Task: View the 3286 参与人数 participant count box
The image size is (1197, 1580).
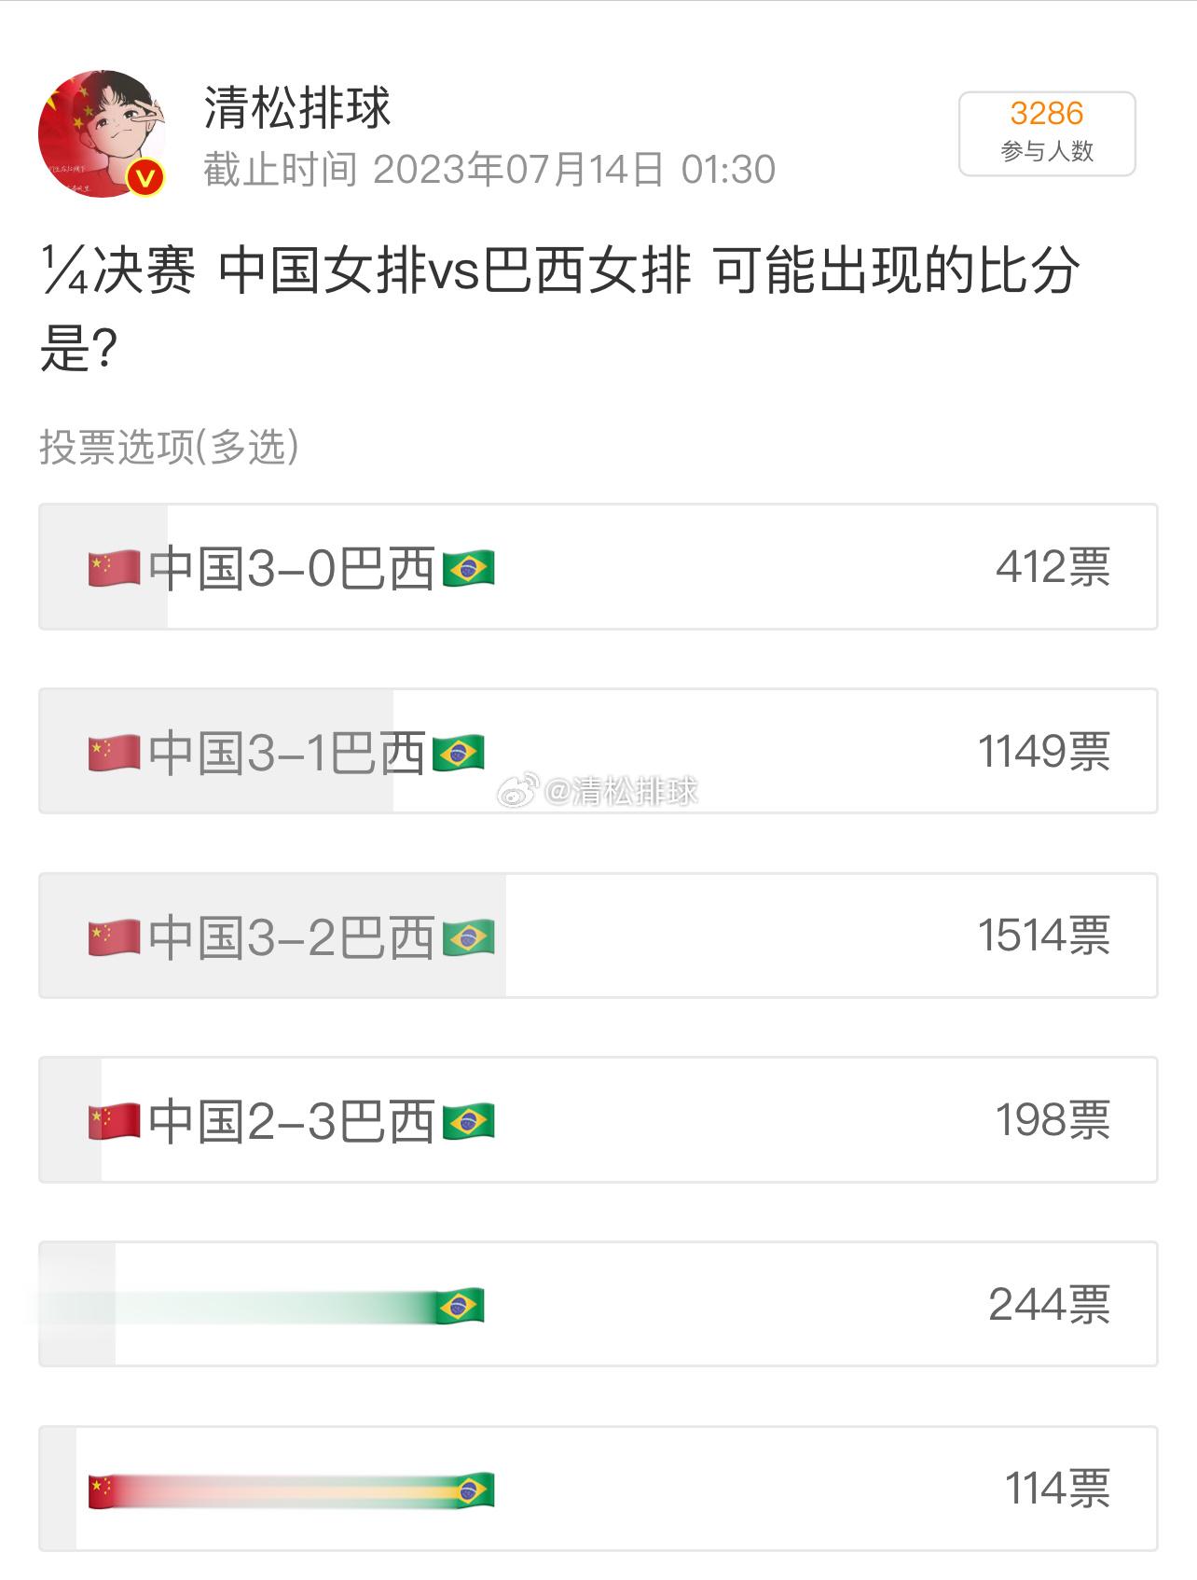Action: 1047,133
